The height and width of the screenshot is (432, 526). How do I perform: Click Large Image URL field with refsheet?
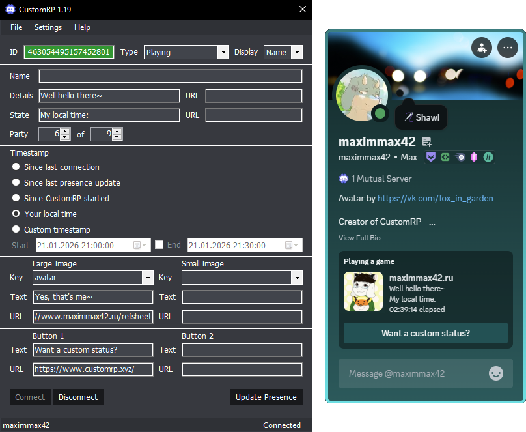coord(93,317)
